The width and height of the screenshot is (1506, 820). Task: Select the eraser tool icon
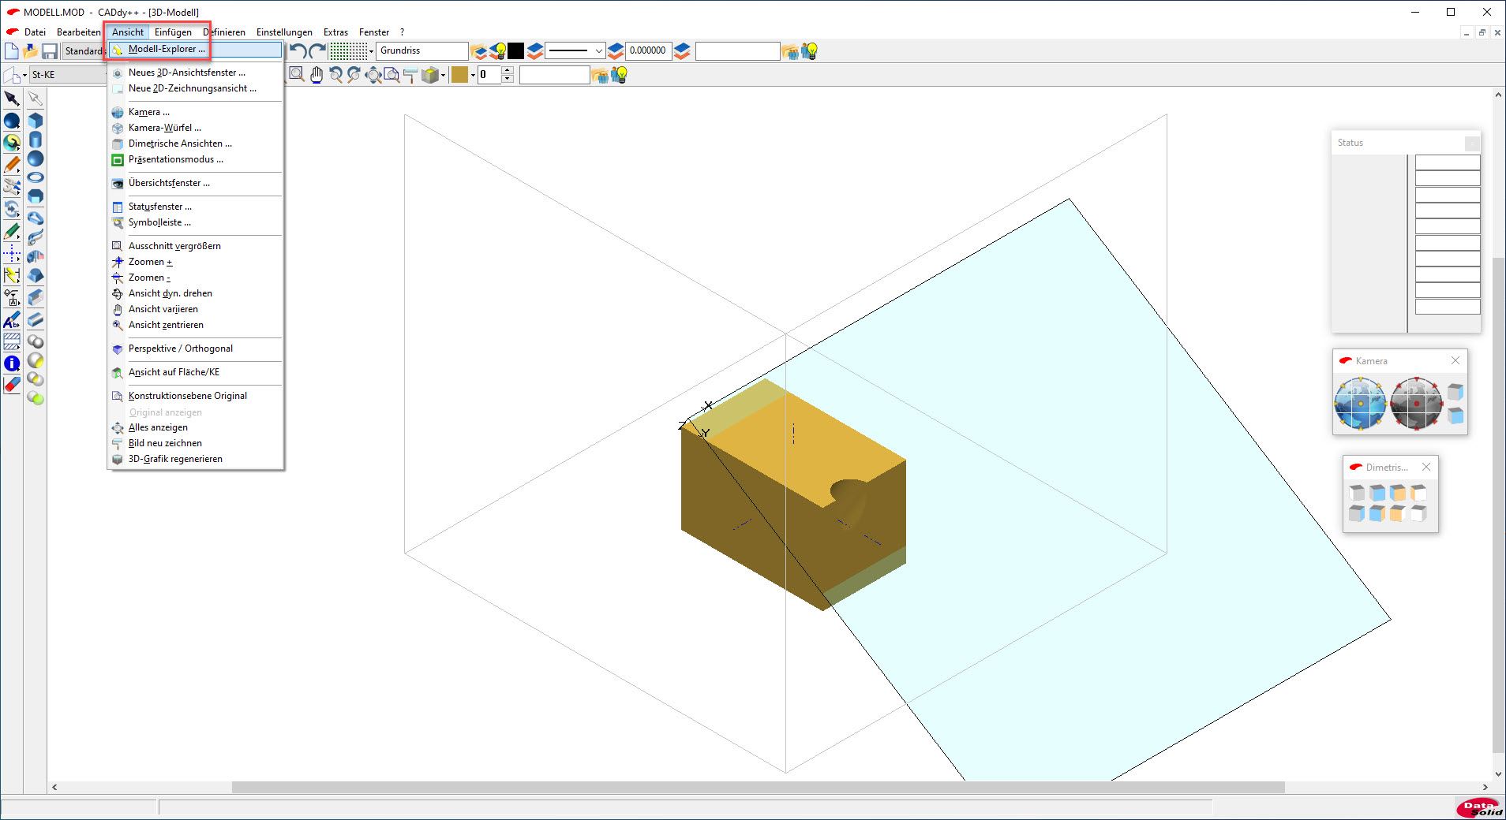pyautogui.click(x=12, y=385)
